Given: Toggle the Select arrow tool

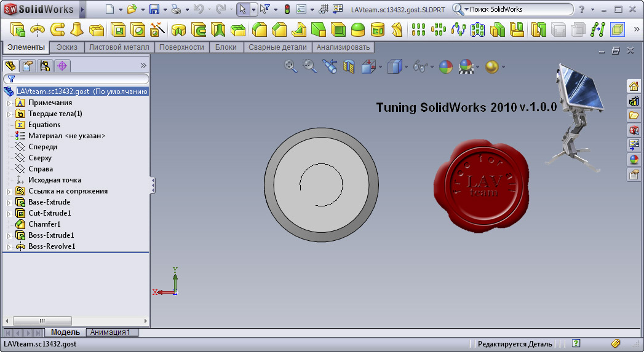Looking at the screenshot, I should click(x=243, y=9).
